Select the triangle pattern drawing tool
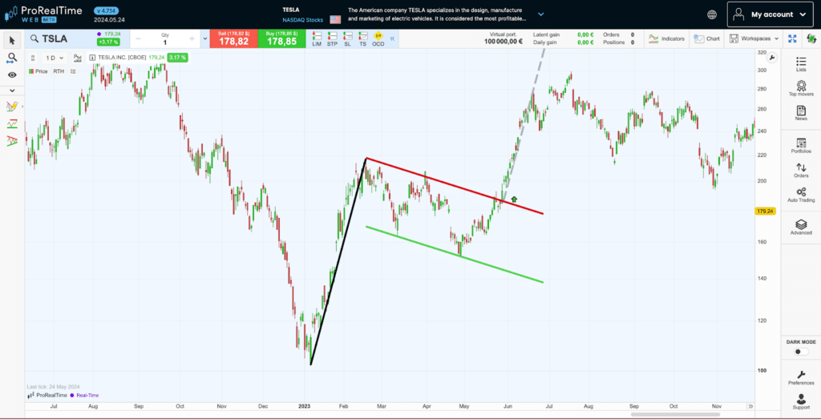Image resolution: width=821 pixels, height=419 pixels. point(12,141)
